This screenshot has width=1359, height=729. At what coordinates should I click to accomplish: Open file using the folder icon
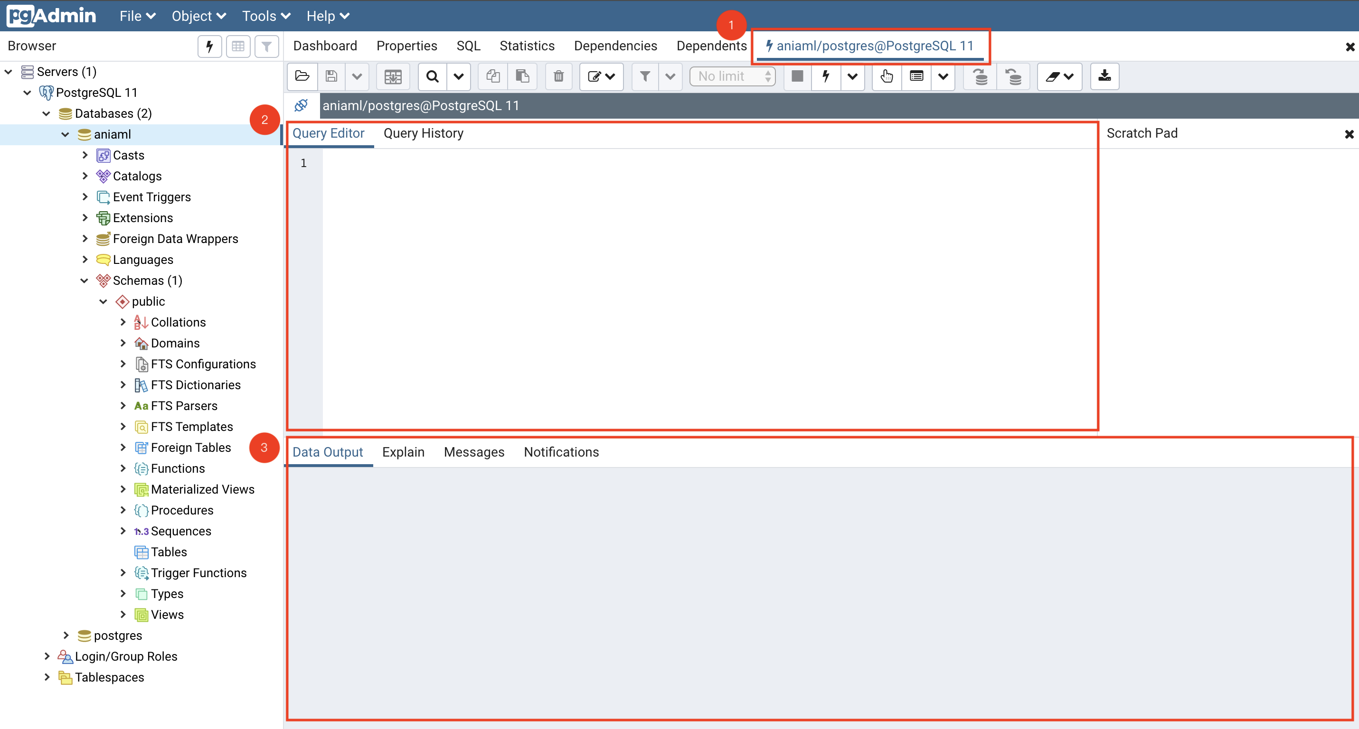pyautogui.click(x=302, y=76)
